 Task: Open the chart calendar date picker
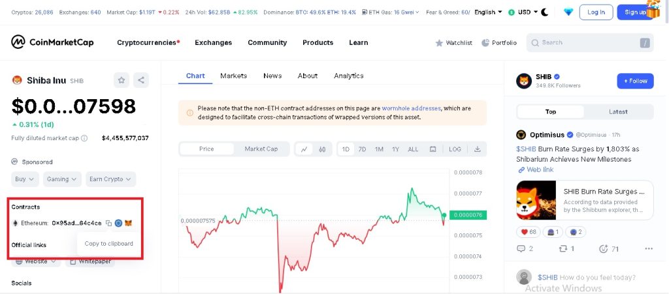432,149
